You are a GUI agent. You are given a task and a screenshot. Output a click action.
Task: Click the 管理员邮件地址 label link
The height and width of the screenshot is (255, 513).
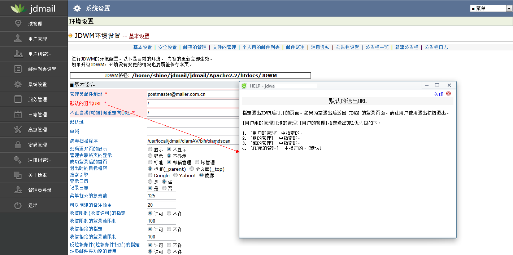pos(86,94)
